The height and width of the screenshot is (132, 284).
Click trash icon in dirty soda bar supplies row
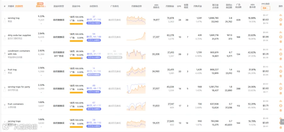281,42
